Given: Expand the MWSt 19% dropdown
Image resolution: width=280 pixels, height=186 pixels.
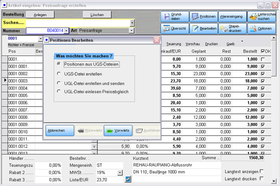Looking at the screenshot, I should [119, 173].
